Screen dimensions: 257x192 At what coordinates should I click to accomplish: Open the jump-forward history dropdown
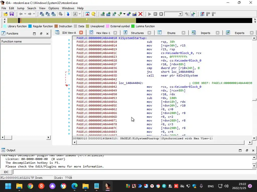click(34, 14)
